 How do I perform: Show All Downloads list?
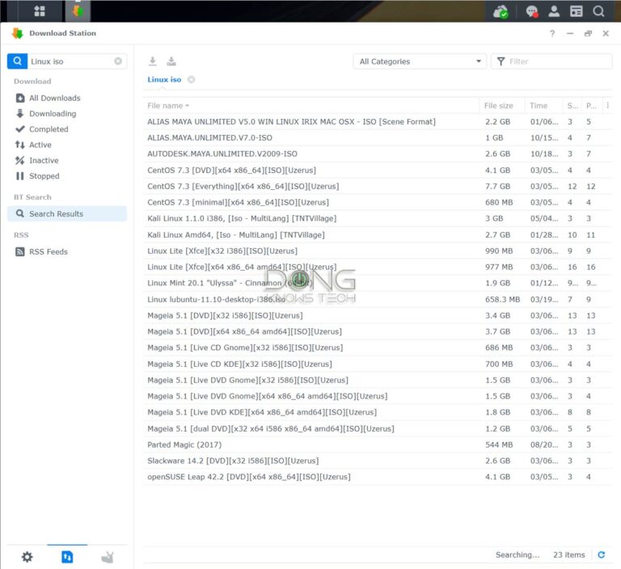click(x=54, y=99)
